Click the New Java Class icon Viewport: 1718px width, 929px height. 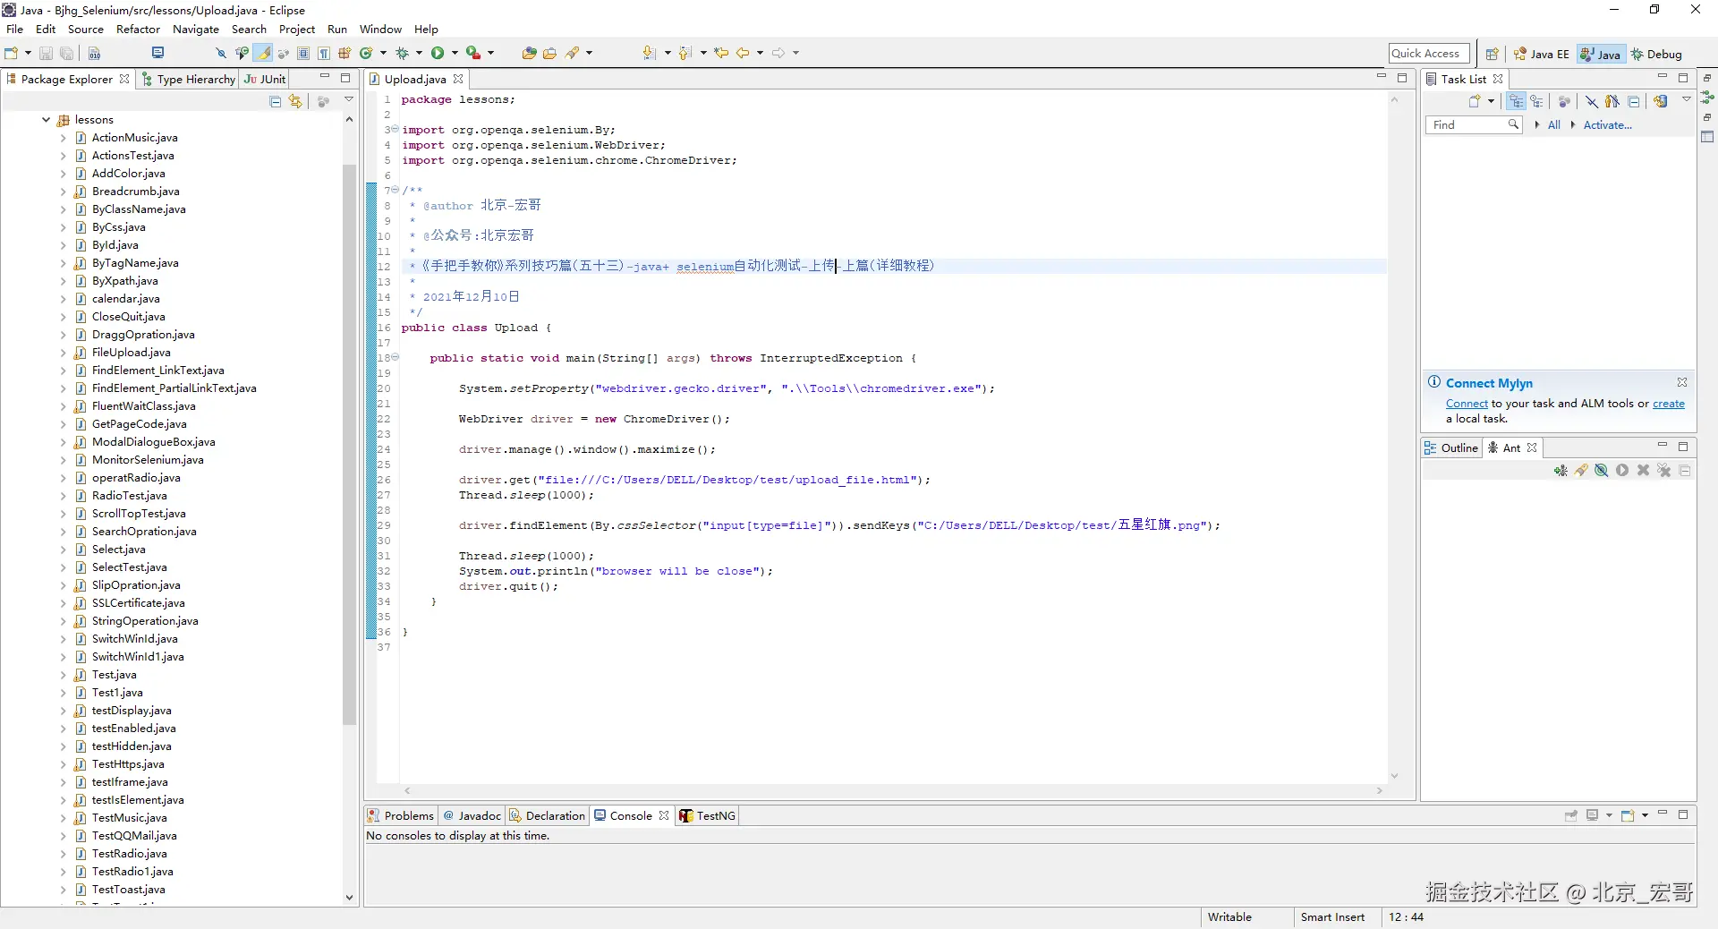tap(366, 53)
